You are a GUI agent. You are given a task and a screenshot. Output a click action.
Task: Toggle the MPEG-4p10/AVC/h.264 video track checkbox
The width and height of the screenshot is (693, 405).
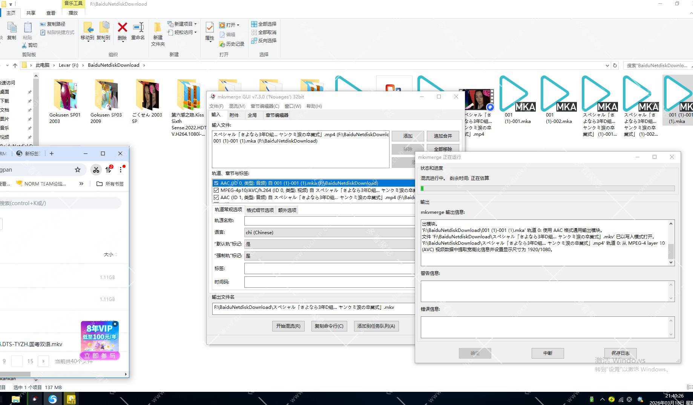pyautogui.click(x=216, y=190)
